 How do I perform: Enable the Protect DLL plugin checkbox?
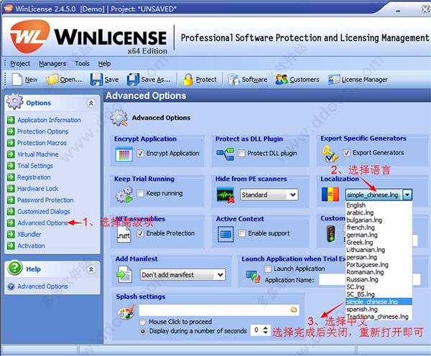pyautogui.click(x=241, y=154)
